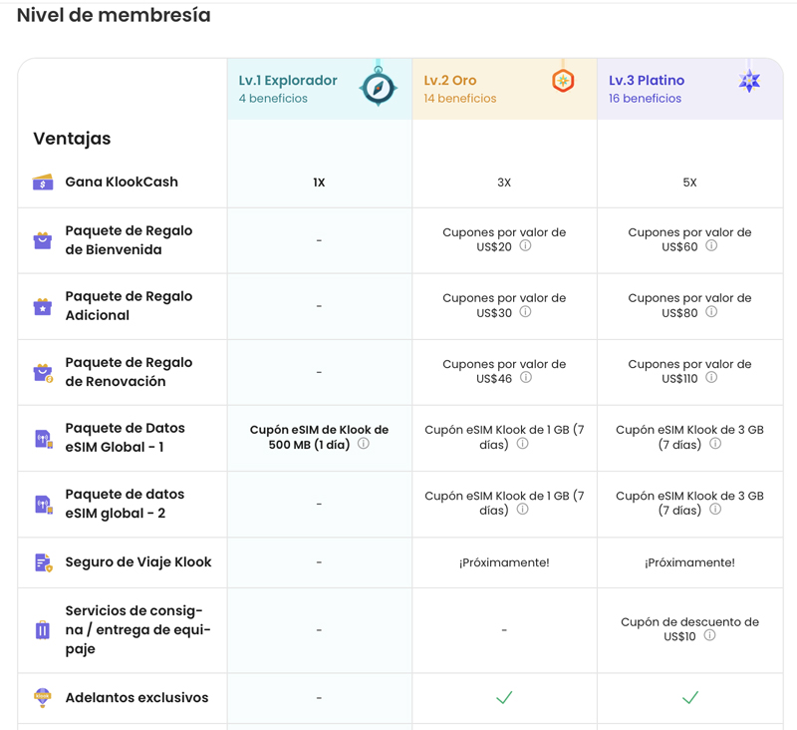
Task: Click the Paquete de Regalo de Renovación icon
Action: (x=43, y=372)
